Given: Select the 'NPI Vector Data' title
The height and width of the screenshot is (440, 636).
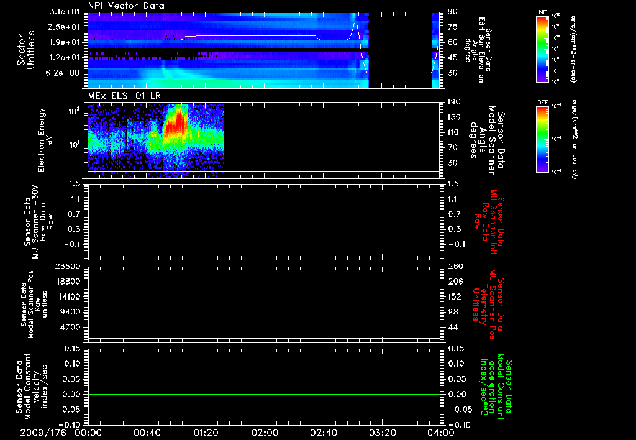Looking at the screenshot, I should [x=126, y=6].
